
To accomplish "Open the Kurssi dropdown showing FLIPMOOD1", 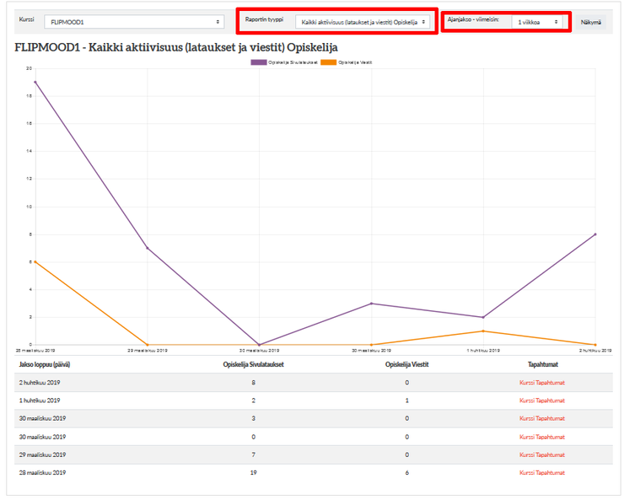I will [132, 22].
